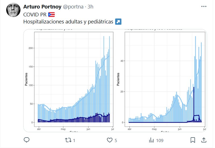
Task: Click the repost count of 1
Action: [74, 140]
